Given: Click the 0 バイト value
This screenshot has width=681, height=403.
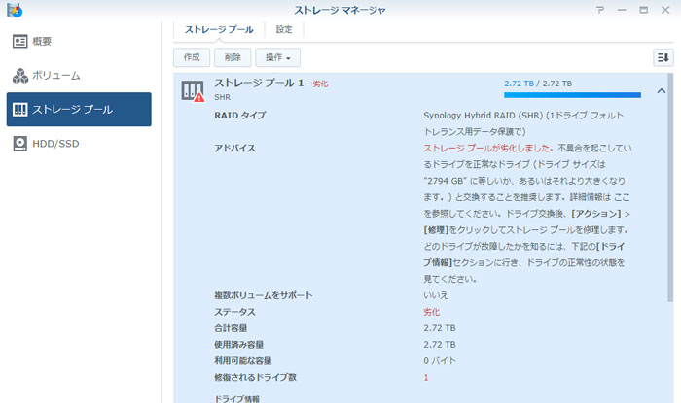Looking at the screenshot, I should pyautogui.click(x=440, y=361).
